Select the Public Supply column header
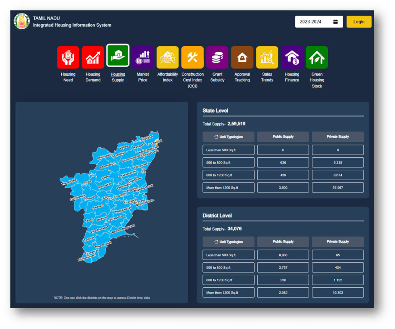This screenshot has height=329, width=395. [283, 137]
